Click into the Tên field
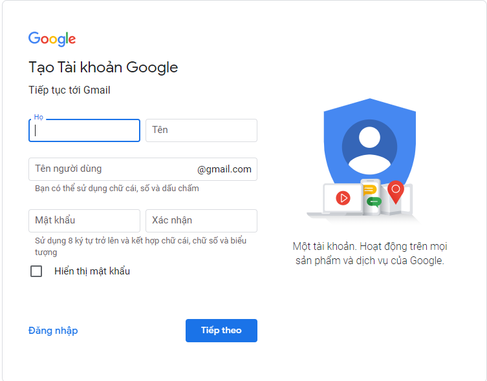487x381 pixels. pos(201,130)
